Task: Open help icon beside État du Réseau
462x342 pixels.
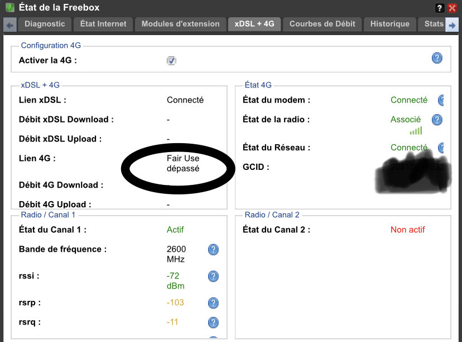Action: [441, 148]
